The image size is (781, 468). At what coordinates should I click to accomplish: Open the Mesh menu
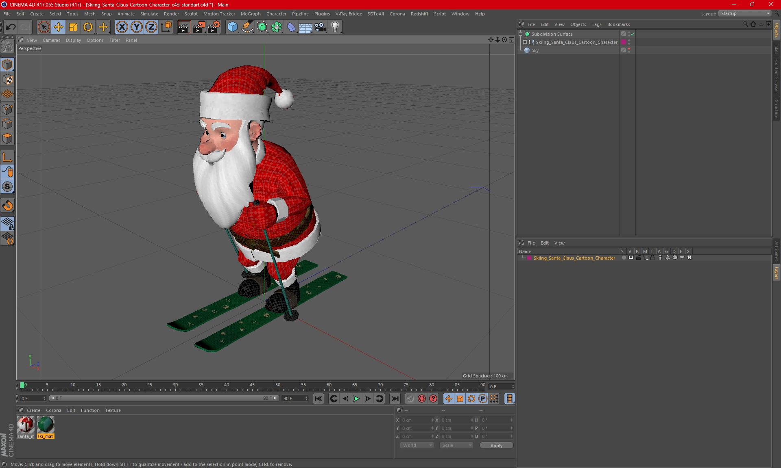pos(89,14)
